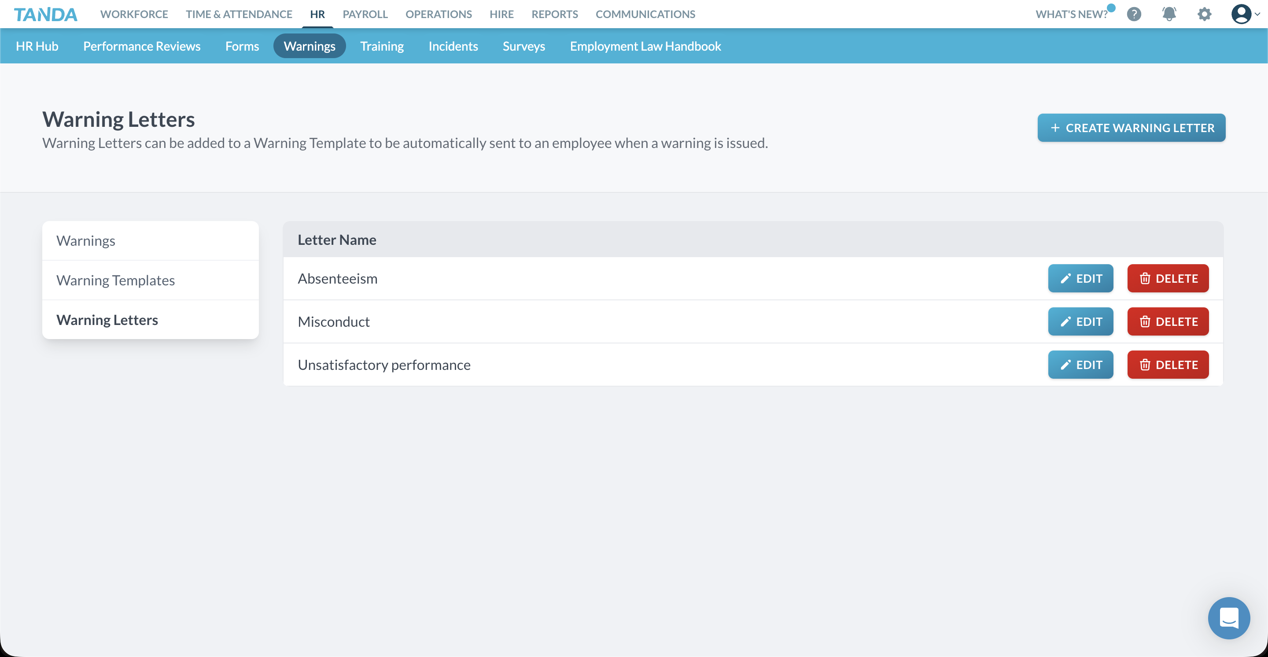Click the user avatar icon
This screenshot has height=657, width=1268.
1241,14
